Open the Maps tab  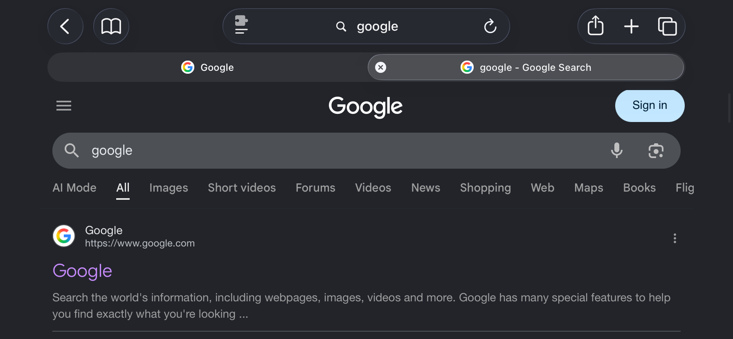pos(589,188)
